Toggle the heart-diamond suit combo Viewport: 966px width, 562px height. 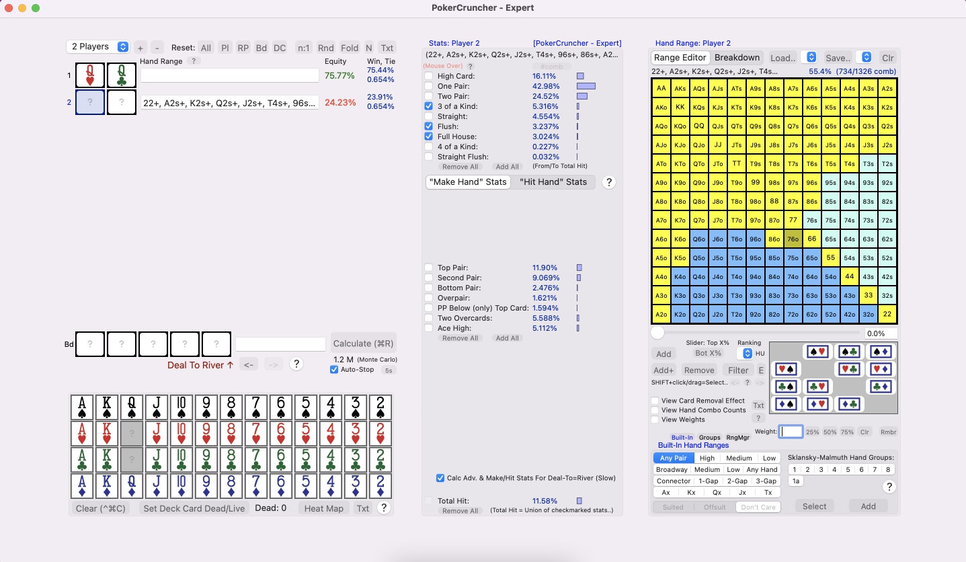(881, 369)
